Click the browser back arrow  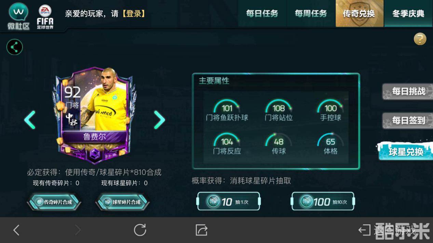(16, 230)
